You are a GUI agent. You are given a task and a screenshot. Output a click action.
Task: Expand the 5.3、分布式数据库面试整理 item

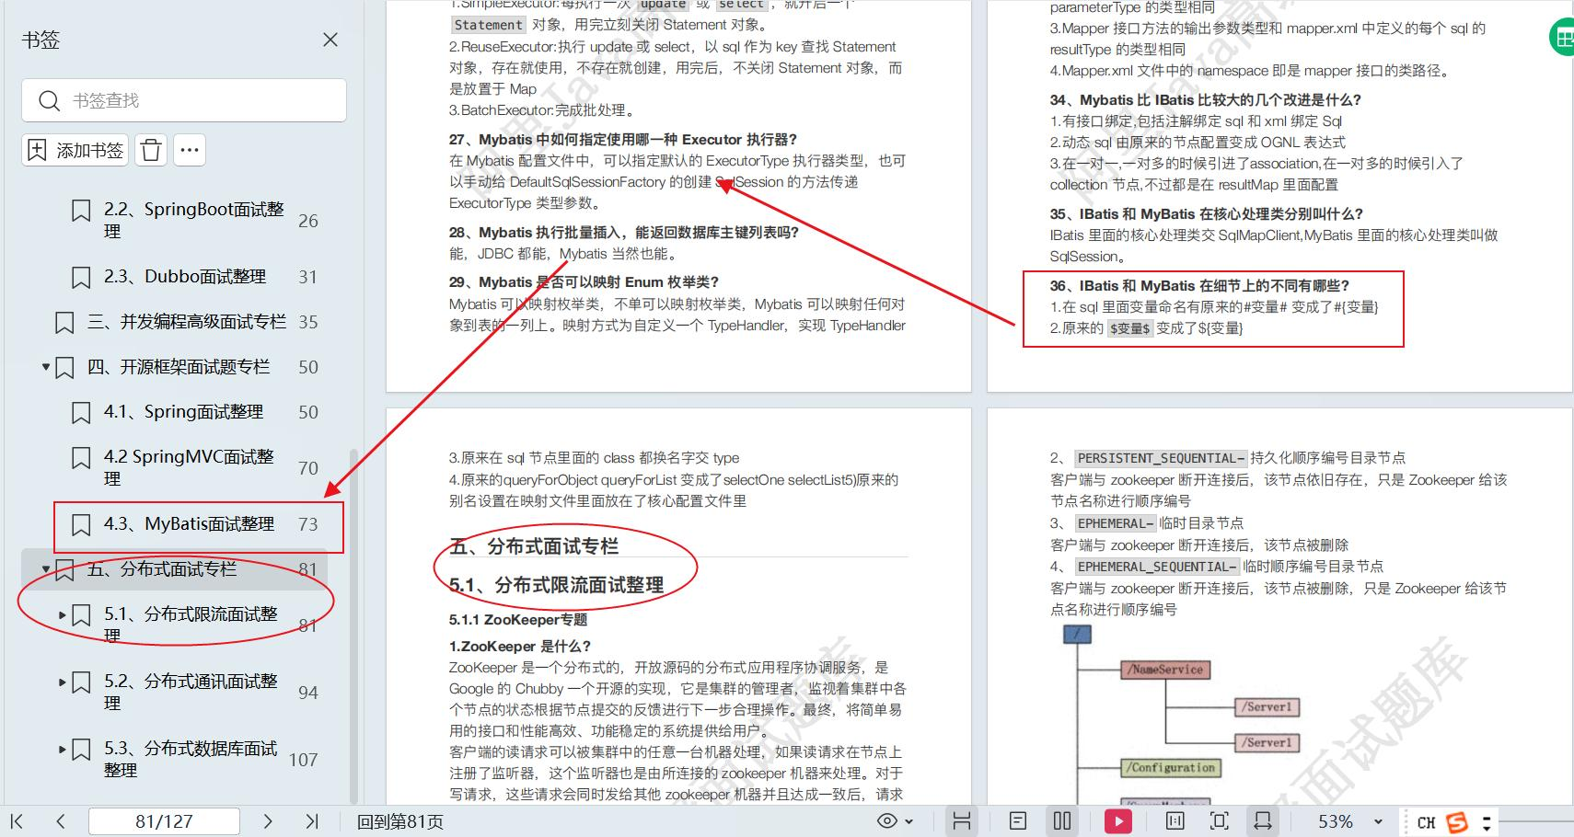pos(63,749)
